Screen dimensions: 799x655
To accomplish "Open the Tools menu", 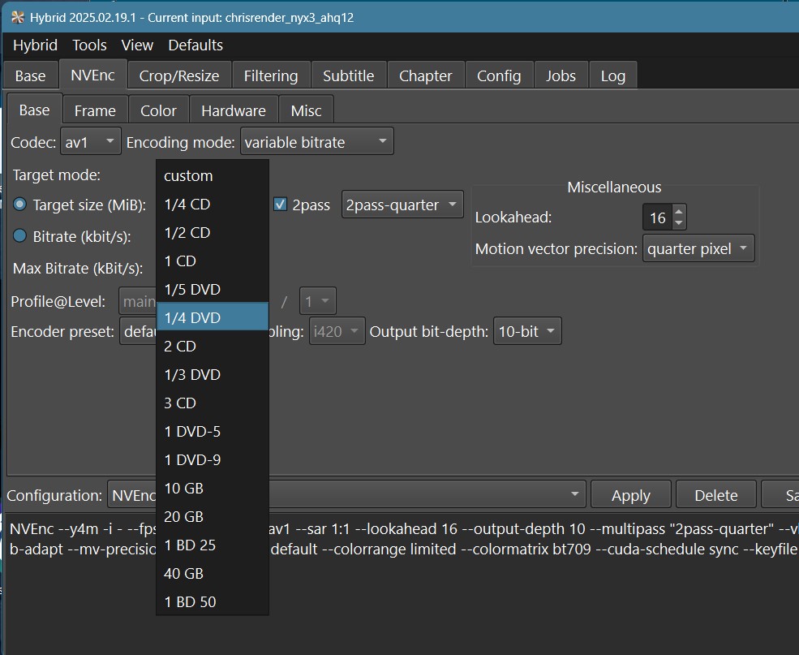I will coord(89,45).
